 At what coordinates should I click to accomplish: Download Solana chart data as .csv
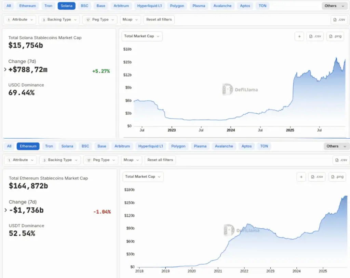[x=315, y=36]
